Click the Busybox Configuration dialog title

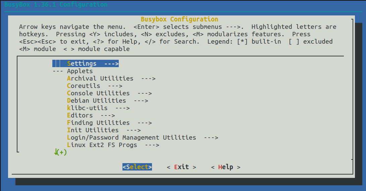pos(179,19)
